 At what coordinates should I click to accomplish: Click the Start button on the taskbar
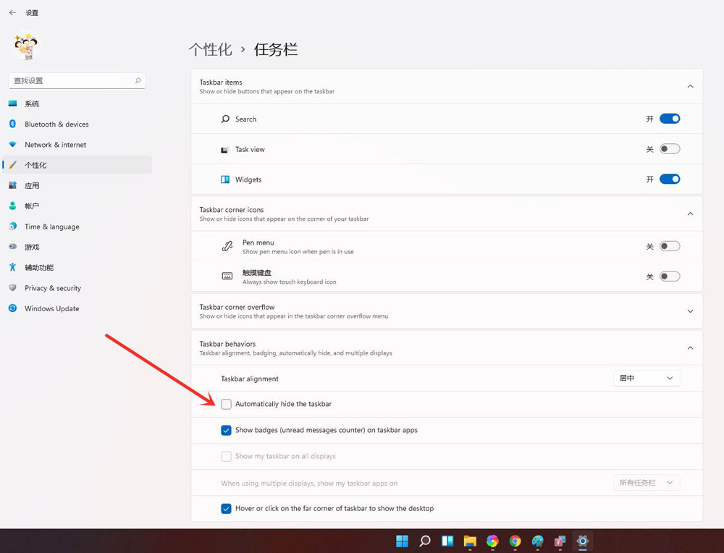point(402,541)
